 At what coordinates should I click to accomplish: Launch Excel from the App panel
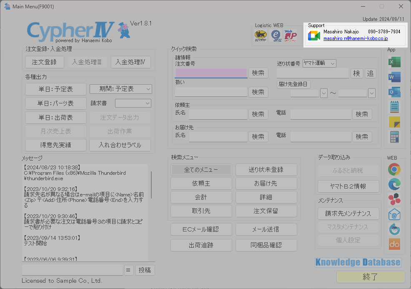[x=394, y=62]
